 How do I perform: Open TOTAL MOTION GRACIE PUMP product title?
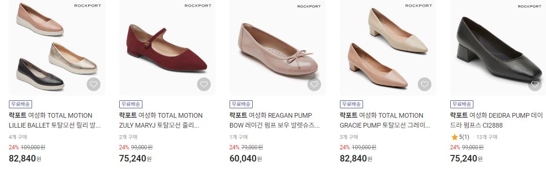[385, 120]
